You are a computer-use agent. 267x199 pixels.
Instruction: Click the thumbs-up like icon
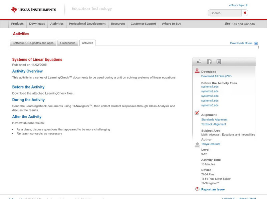point(199,62)
